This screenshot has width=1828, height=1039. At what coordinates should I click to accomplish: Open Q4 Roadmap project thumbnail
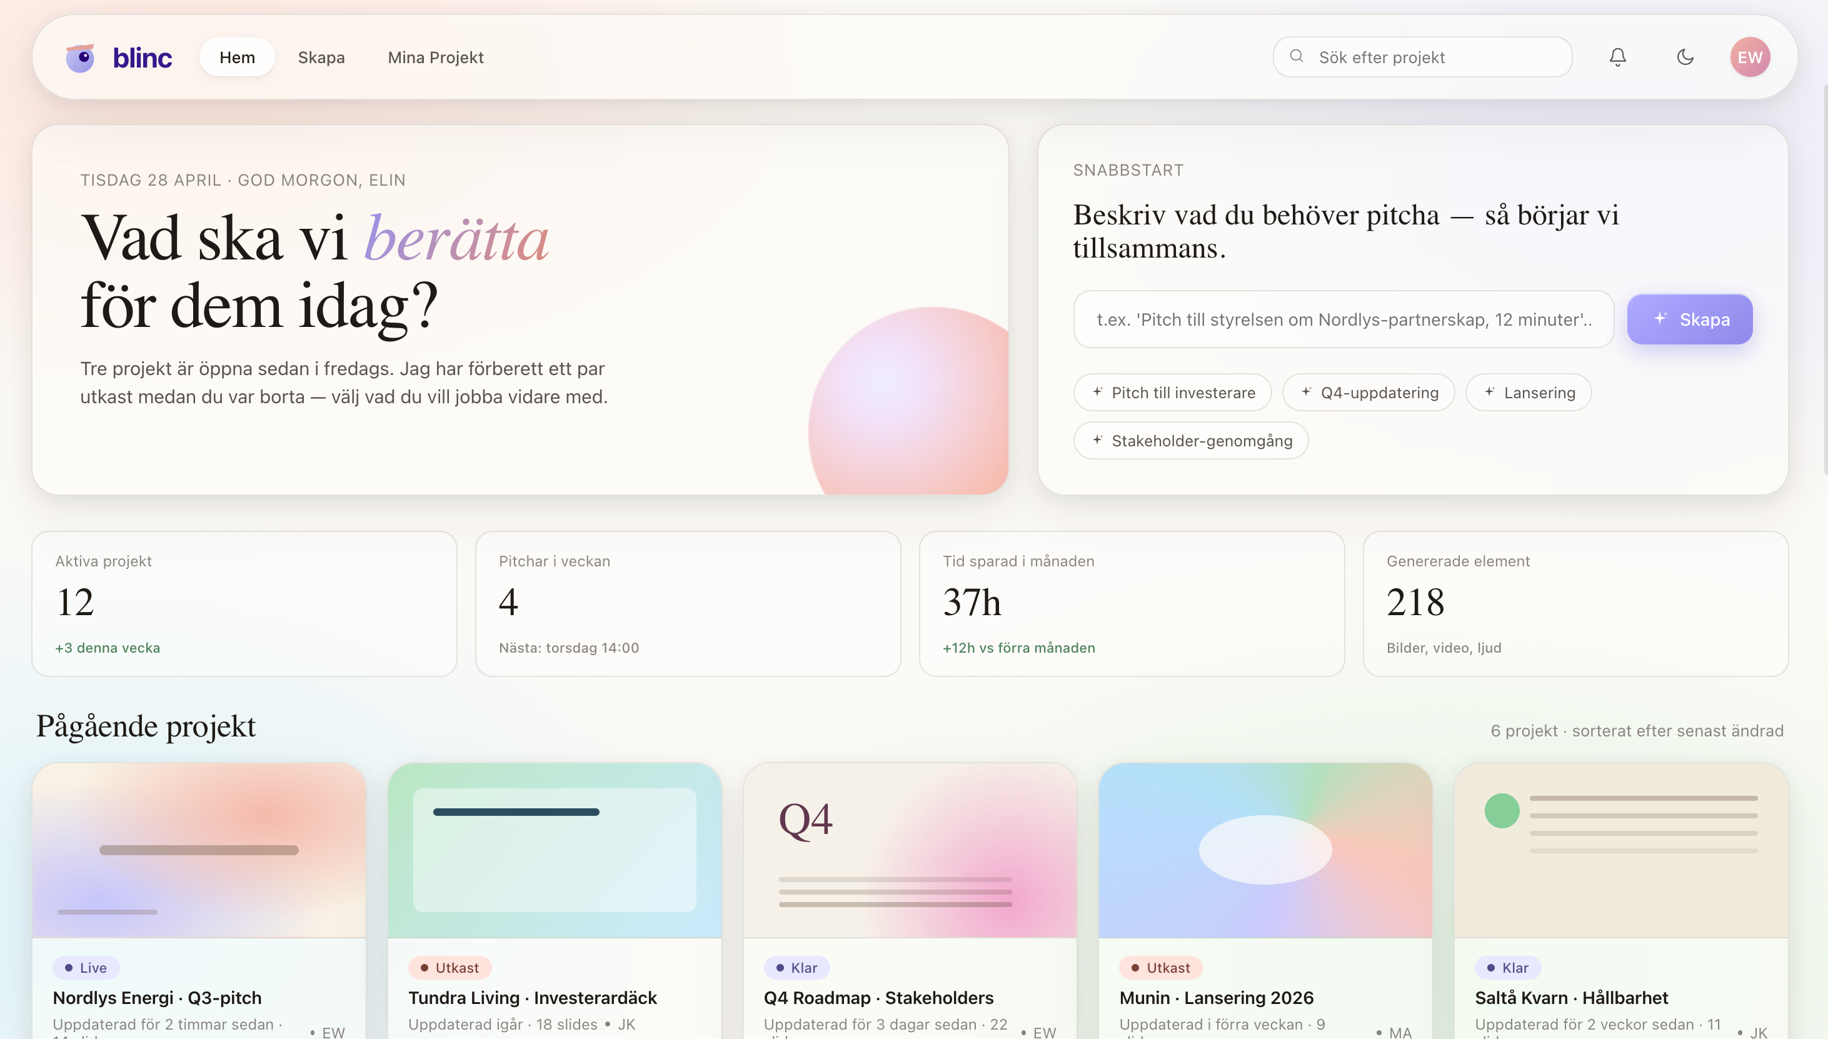pyautogui.click(x=910, y=850)
